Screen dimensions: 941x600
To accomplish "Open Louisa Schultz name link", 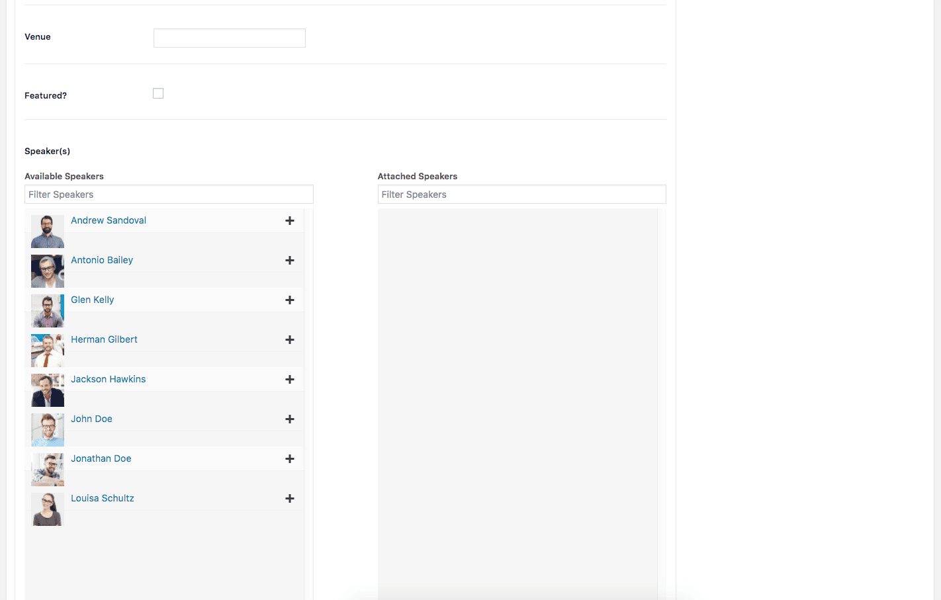I will 103,498.
